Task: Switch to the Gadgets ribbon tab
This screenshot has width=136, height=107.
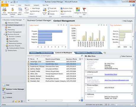Action: point(36,5)
